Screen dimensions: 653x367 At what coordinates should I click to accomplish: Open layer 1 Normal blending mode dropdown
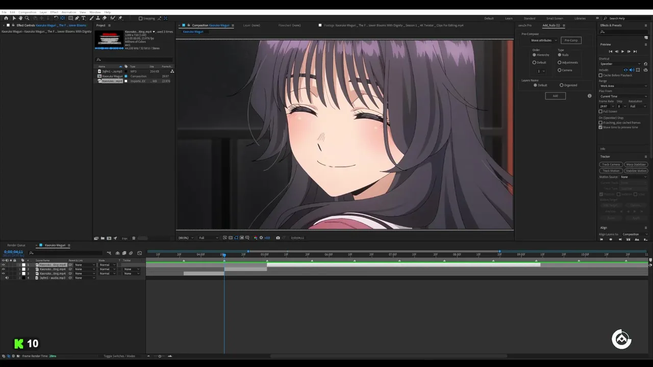point(107,265)
